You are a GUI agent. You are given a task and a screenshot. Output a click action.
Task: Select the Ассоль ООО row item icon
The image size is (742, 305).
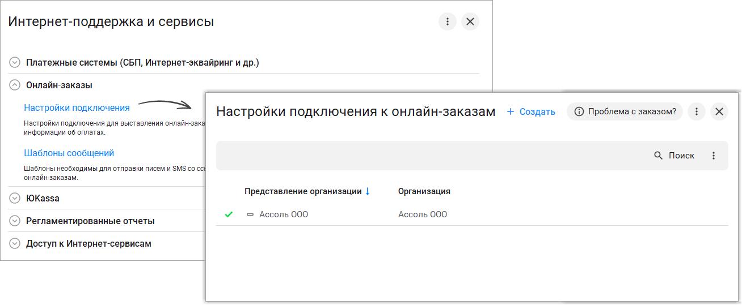pos(250,214)
